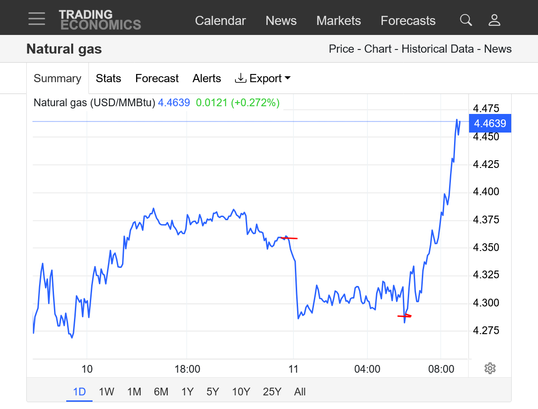Click the Trading Economics logo
Screen dimensions: 538x409
[100, 20]
